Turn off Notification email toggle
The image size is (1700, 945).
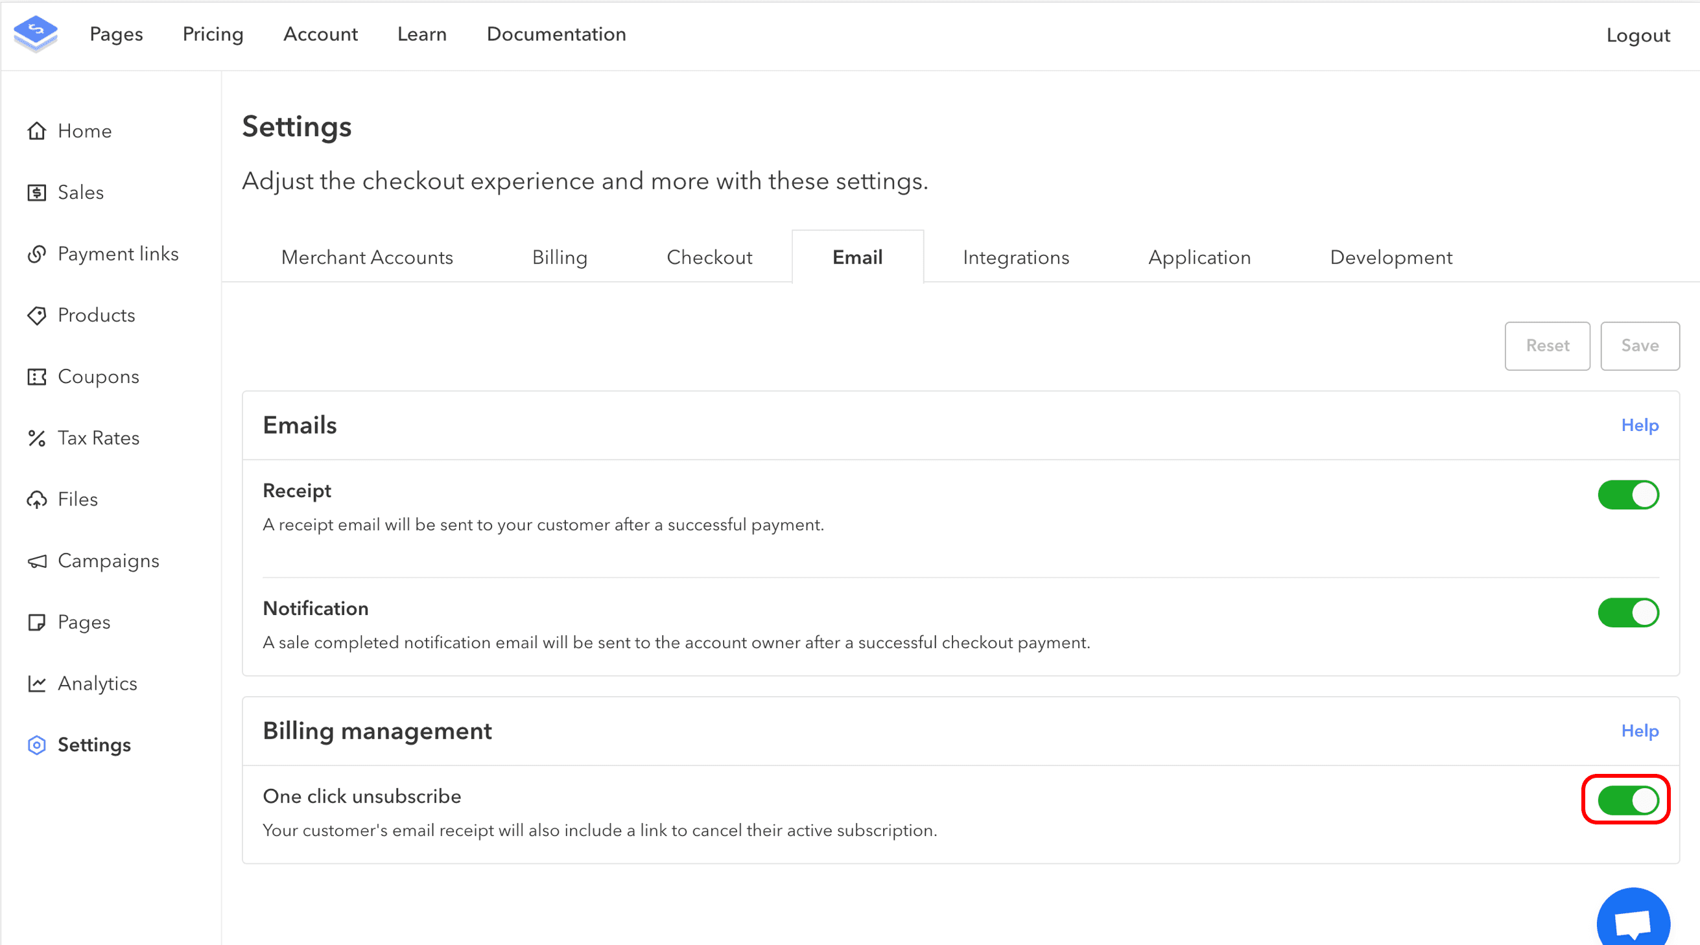click(x=1627, y=612)
